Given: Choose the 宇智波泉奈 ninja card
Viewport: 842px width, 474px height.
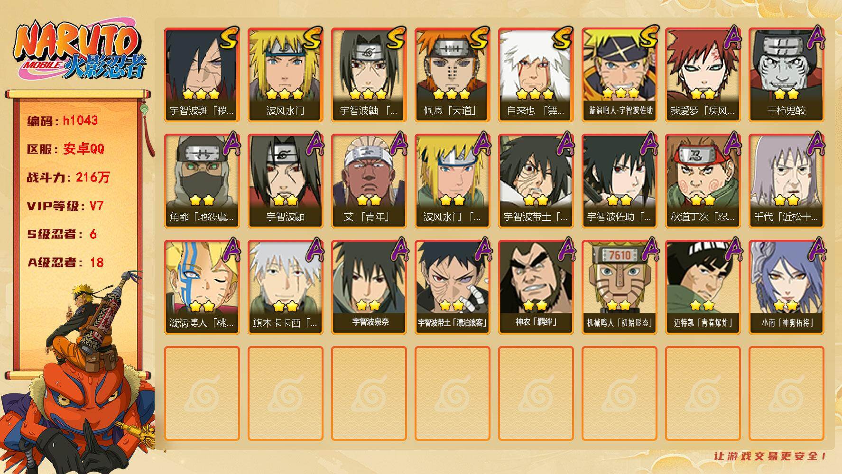Looking at the screenshot, I should (369, 287).
